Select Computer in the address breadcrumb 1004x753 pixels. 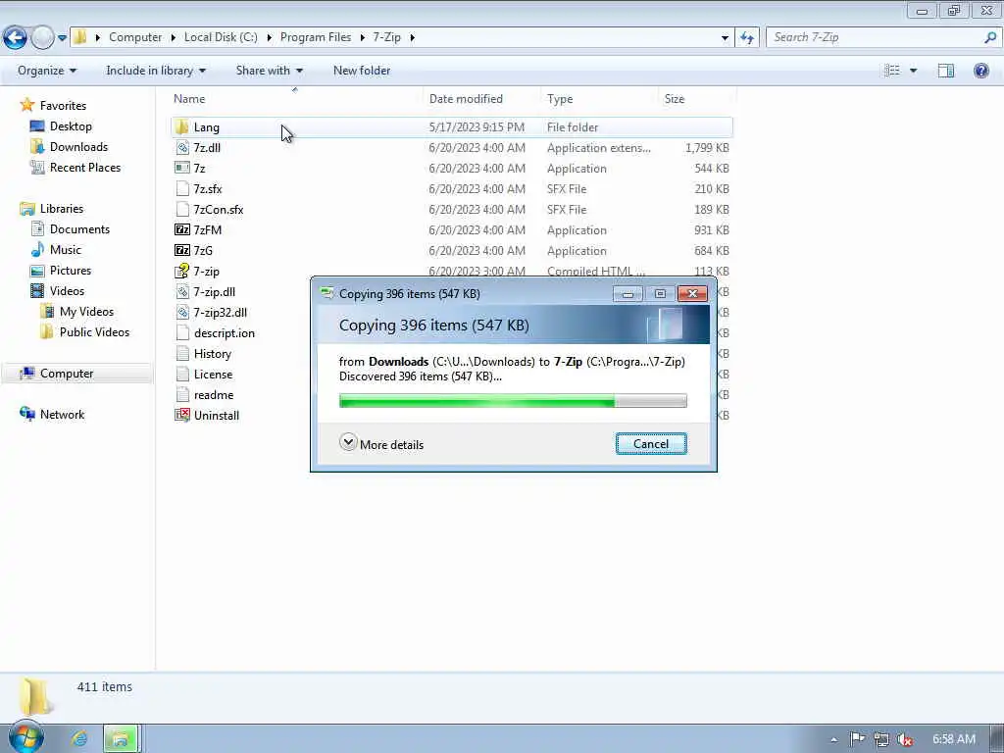click(x=135, y=37)
